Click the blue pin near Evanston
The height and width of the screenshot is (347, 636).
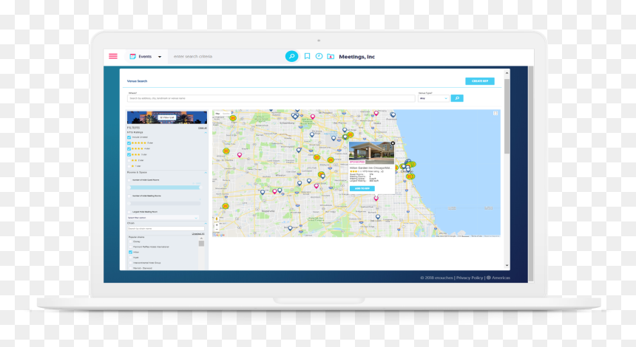[393, 115]
